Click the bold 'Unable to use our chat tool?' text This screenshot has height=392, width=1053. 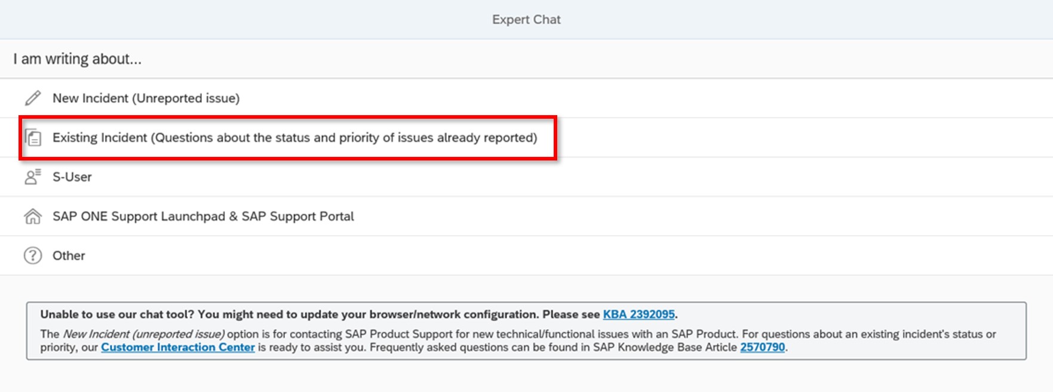click(117, 314)
